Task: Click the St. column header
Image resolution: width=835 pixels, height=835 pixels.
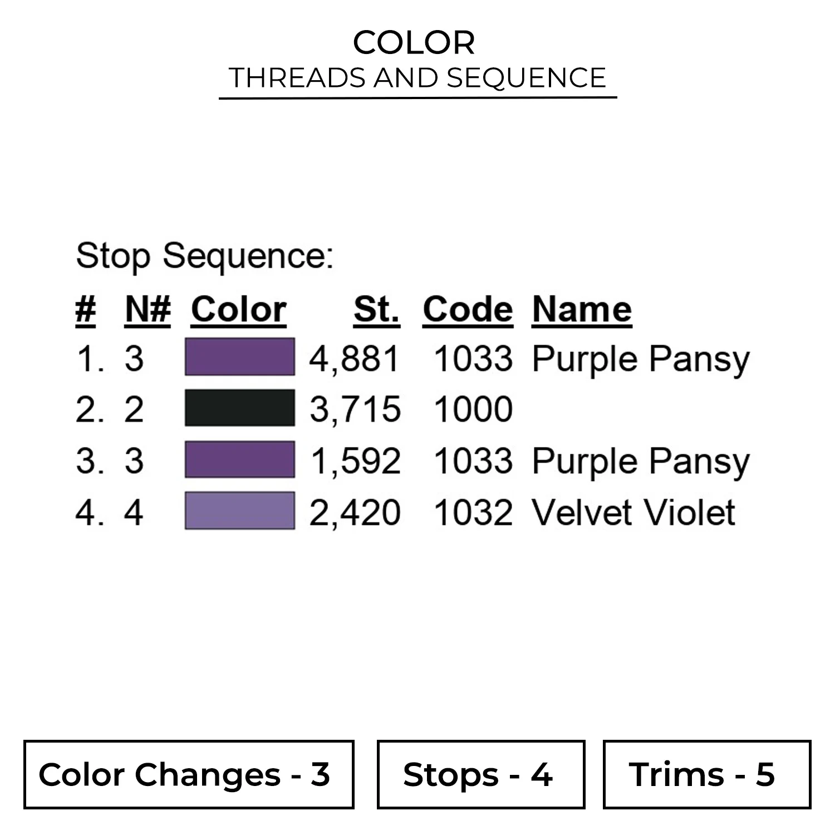Action: 376,309
